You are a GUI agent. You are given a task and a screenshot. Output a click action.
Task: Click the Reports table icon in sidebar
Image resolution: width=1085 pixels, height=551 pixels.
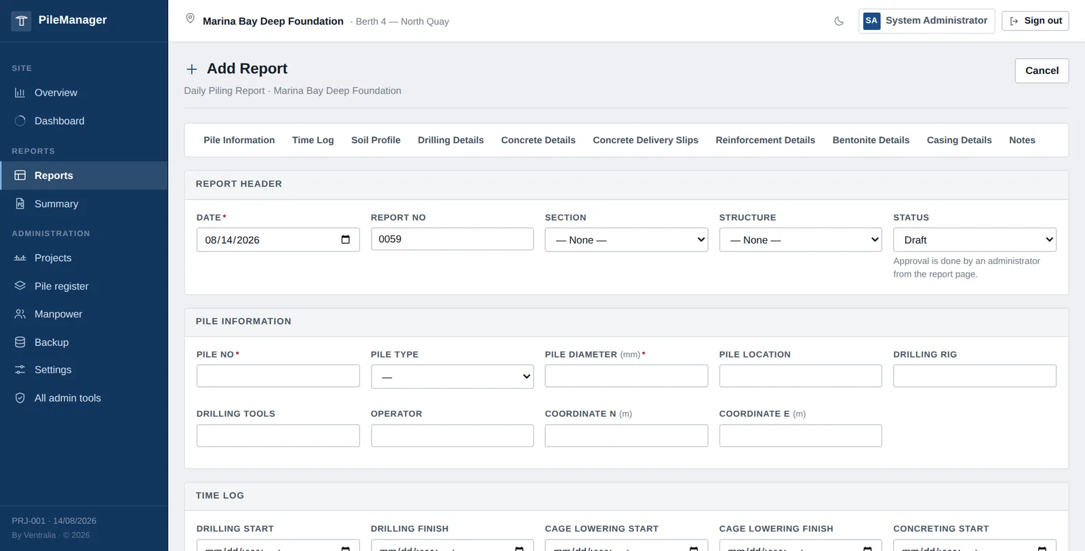(20, 176)
